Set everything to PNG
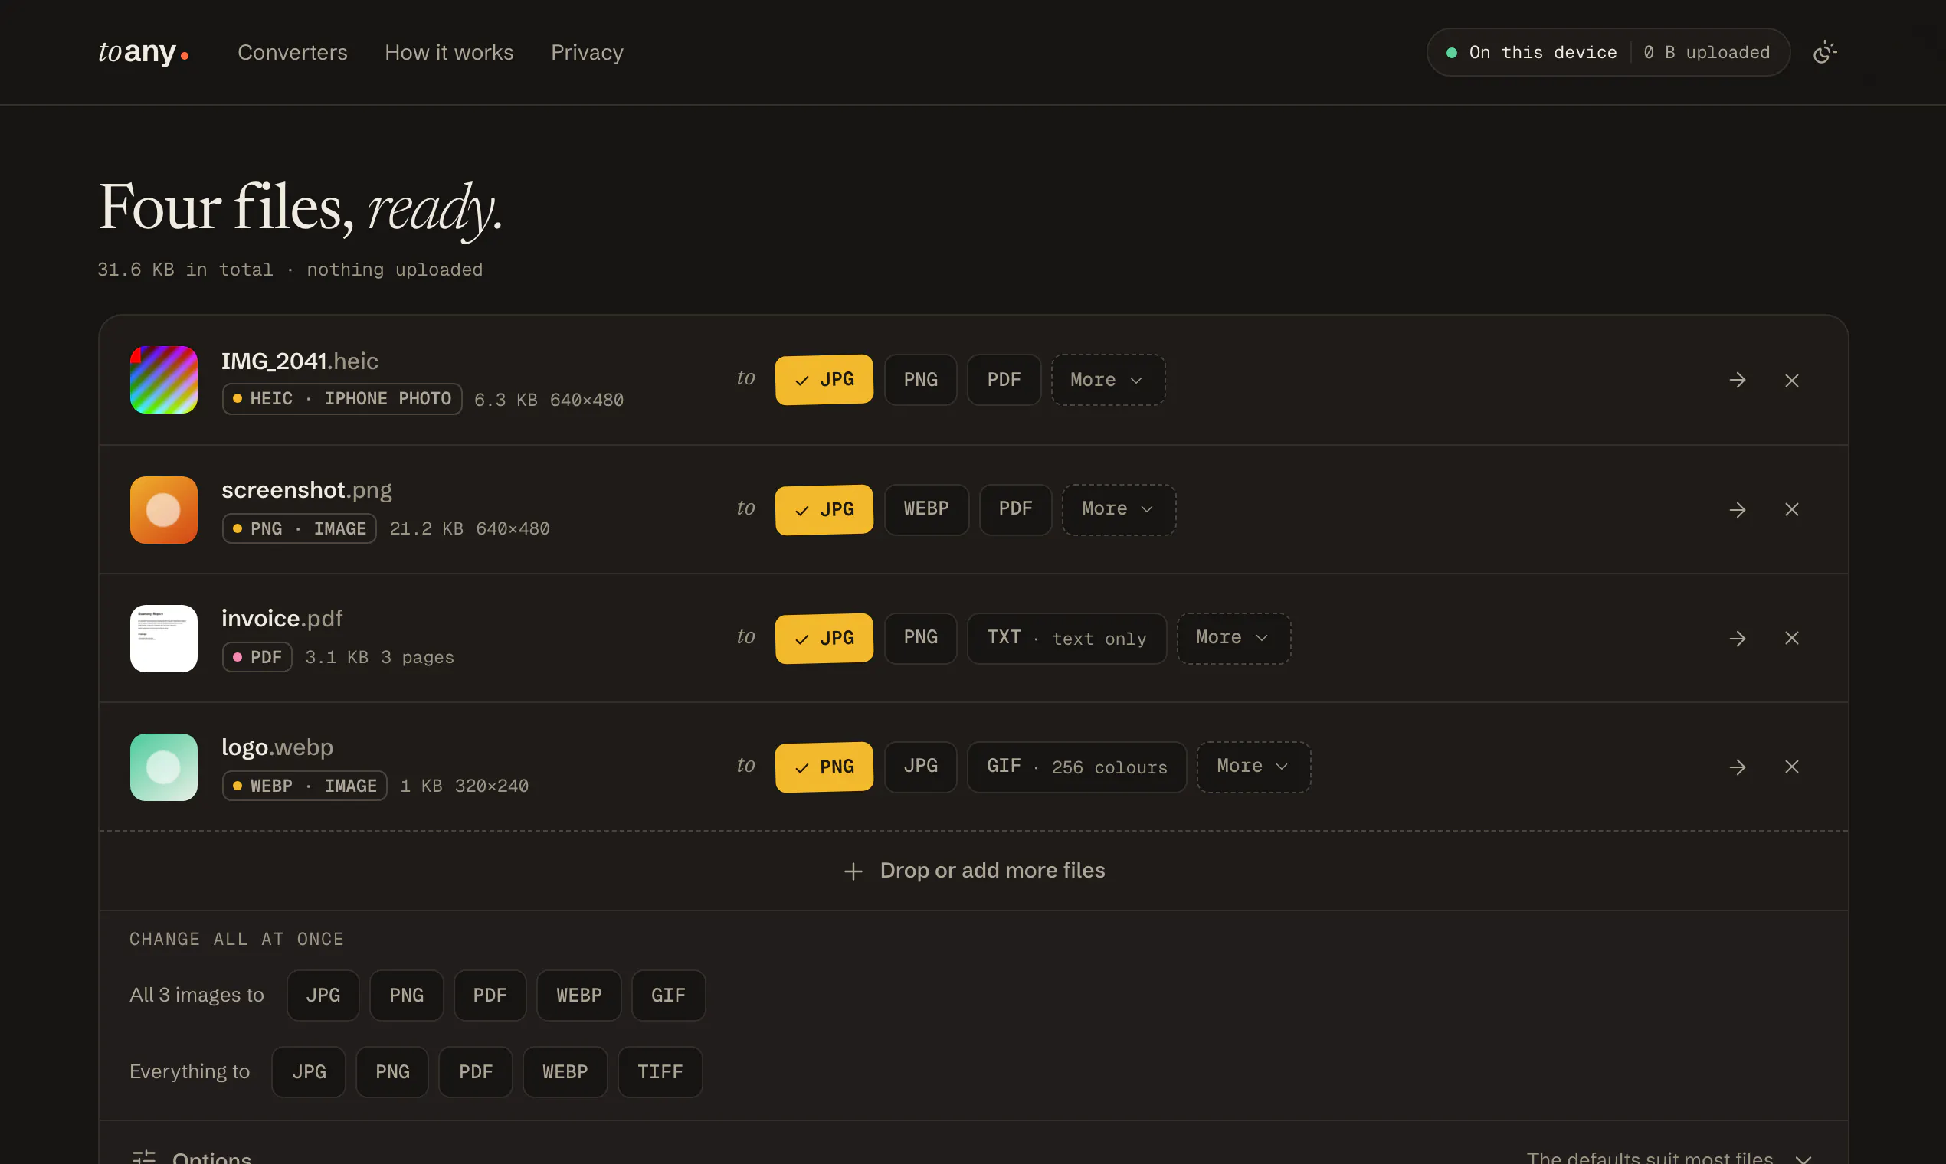Image resolution: width=1946 pixels, height=1164 pixels. (x=392, y=1072)
